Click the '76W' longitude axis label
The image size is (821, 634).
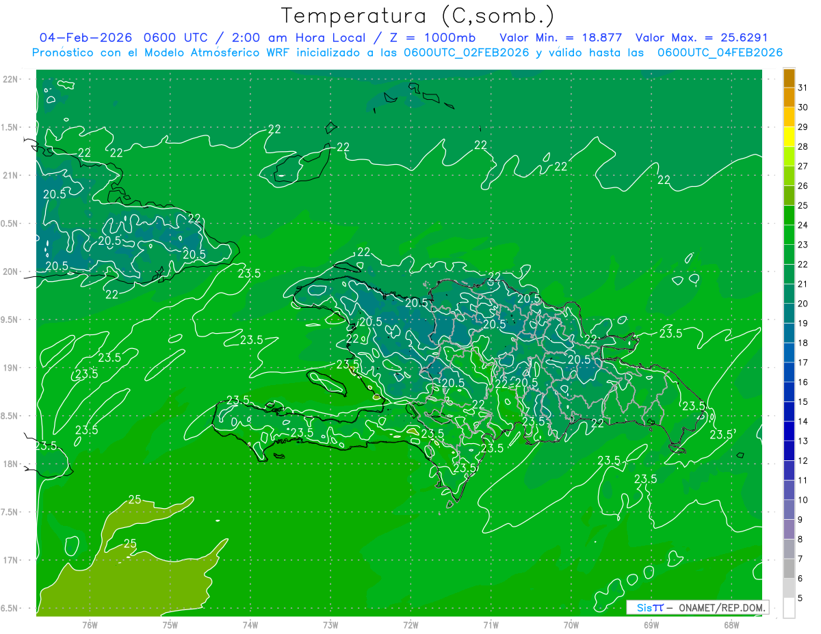90,625
